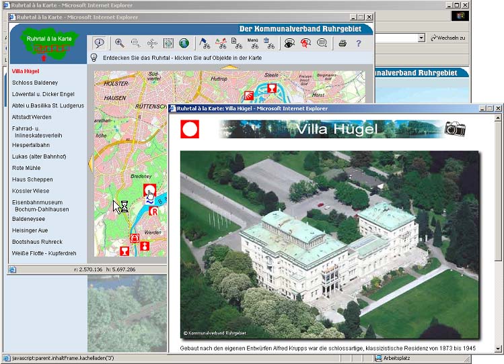Open help via the question mark icon
Screen dimensions: 504x364
tap(359, 43)
